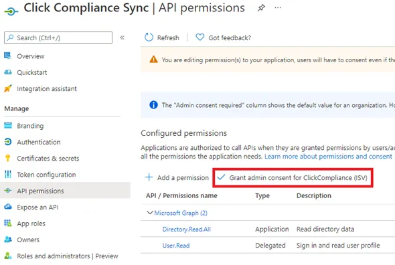Click 'Sign in and read user profile' description
This screenshot has width=395, height=265.
pyautogui.click(x=338, y=246)
